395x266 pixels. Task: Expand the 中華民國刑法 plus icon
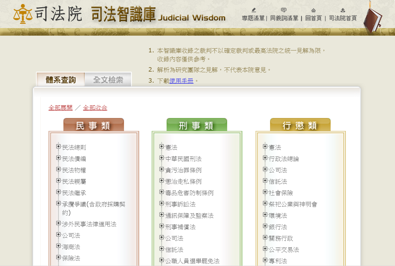162,158
